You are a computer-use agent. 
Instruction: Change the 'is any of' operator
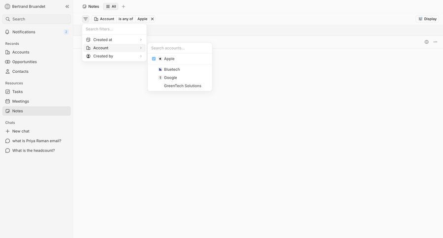click(x=126, y=19)
